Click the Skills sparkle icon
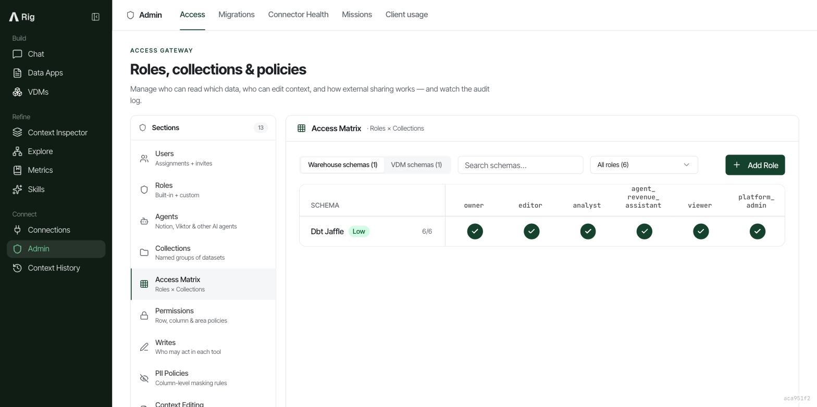 pos(17,189)
